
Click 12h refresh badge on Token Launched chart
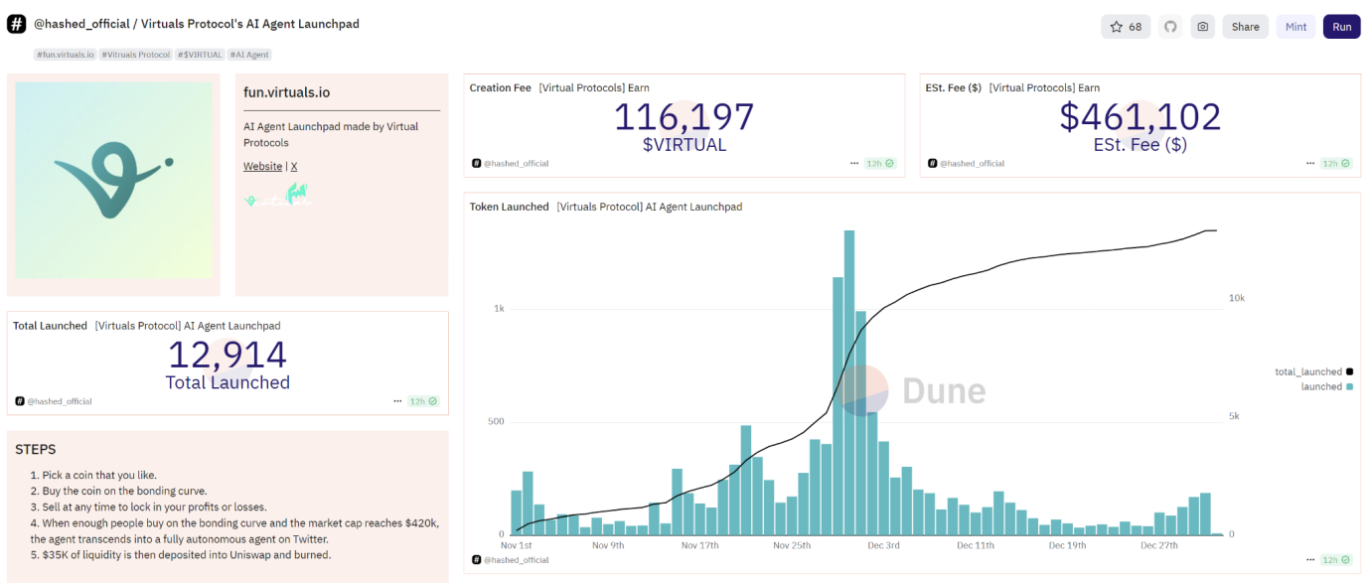point(1336,560)
